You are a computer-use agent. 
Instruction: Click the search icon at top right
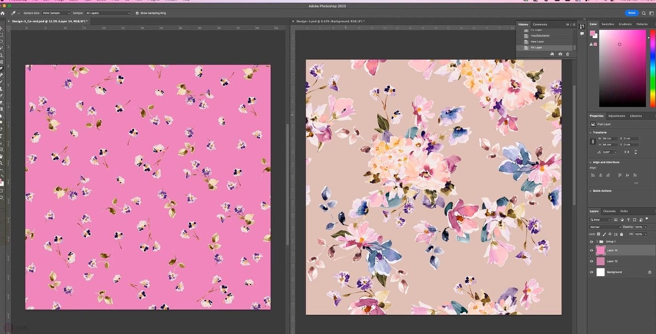tap(644, 13)
